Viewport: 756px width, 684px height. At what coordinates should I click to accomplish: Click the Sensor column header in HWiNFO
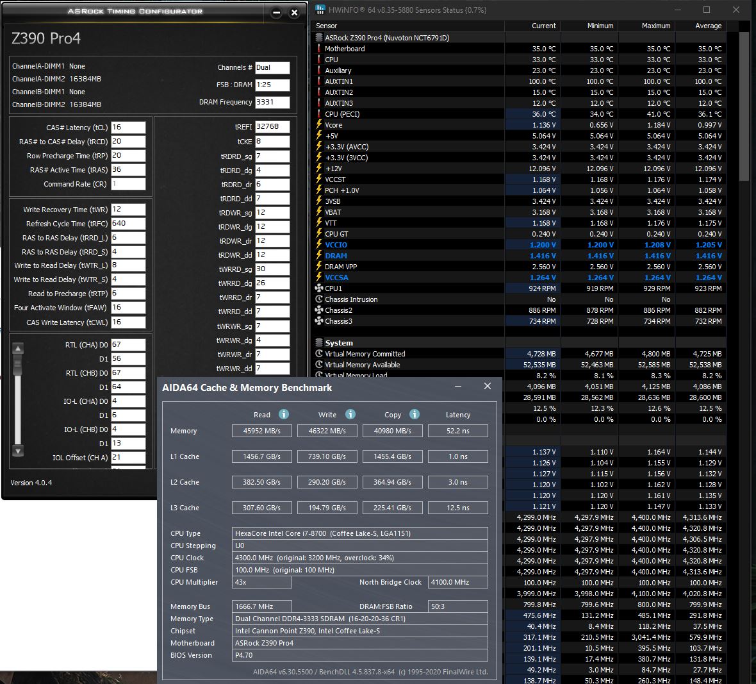pos(409,26)
